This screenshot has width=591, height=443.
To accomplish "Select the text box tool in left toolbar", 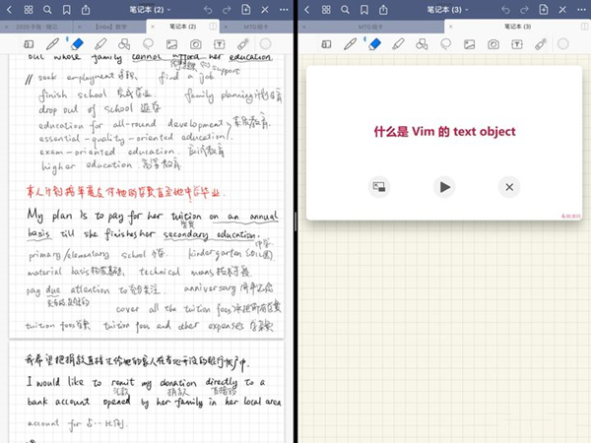I will tap(219, 44).
